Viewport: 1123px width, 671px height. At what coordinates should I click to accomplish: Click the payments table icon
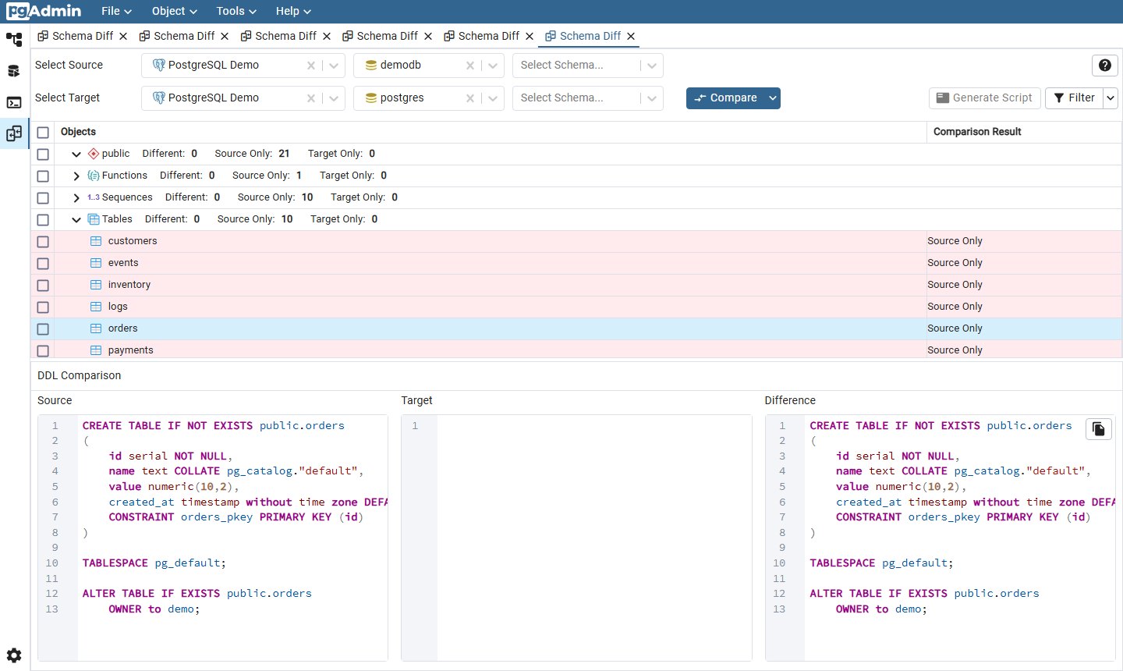coord(96,350)
